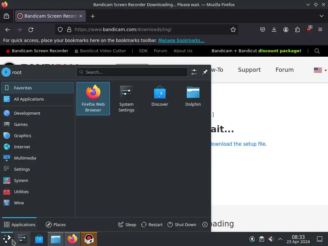Viewport: 328px width, 246px height.
Task: Open application launcher configuration sliders icon
Action: (x=194, y=72)
